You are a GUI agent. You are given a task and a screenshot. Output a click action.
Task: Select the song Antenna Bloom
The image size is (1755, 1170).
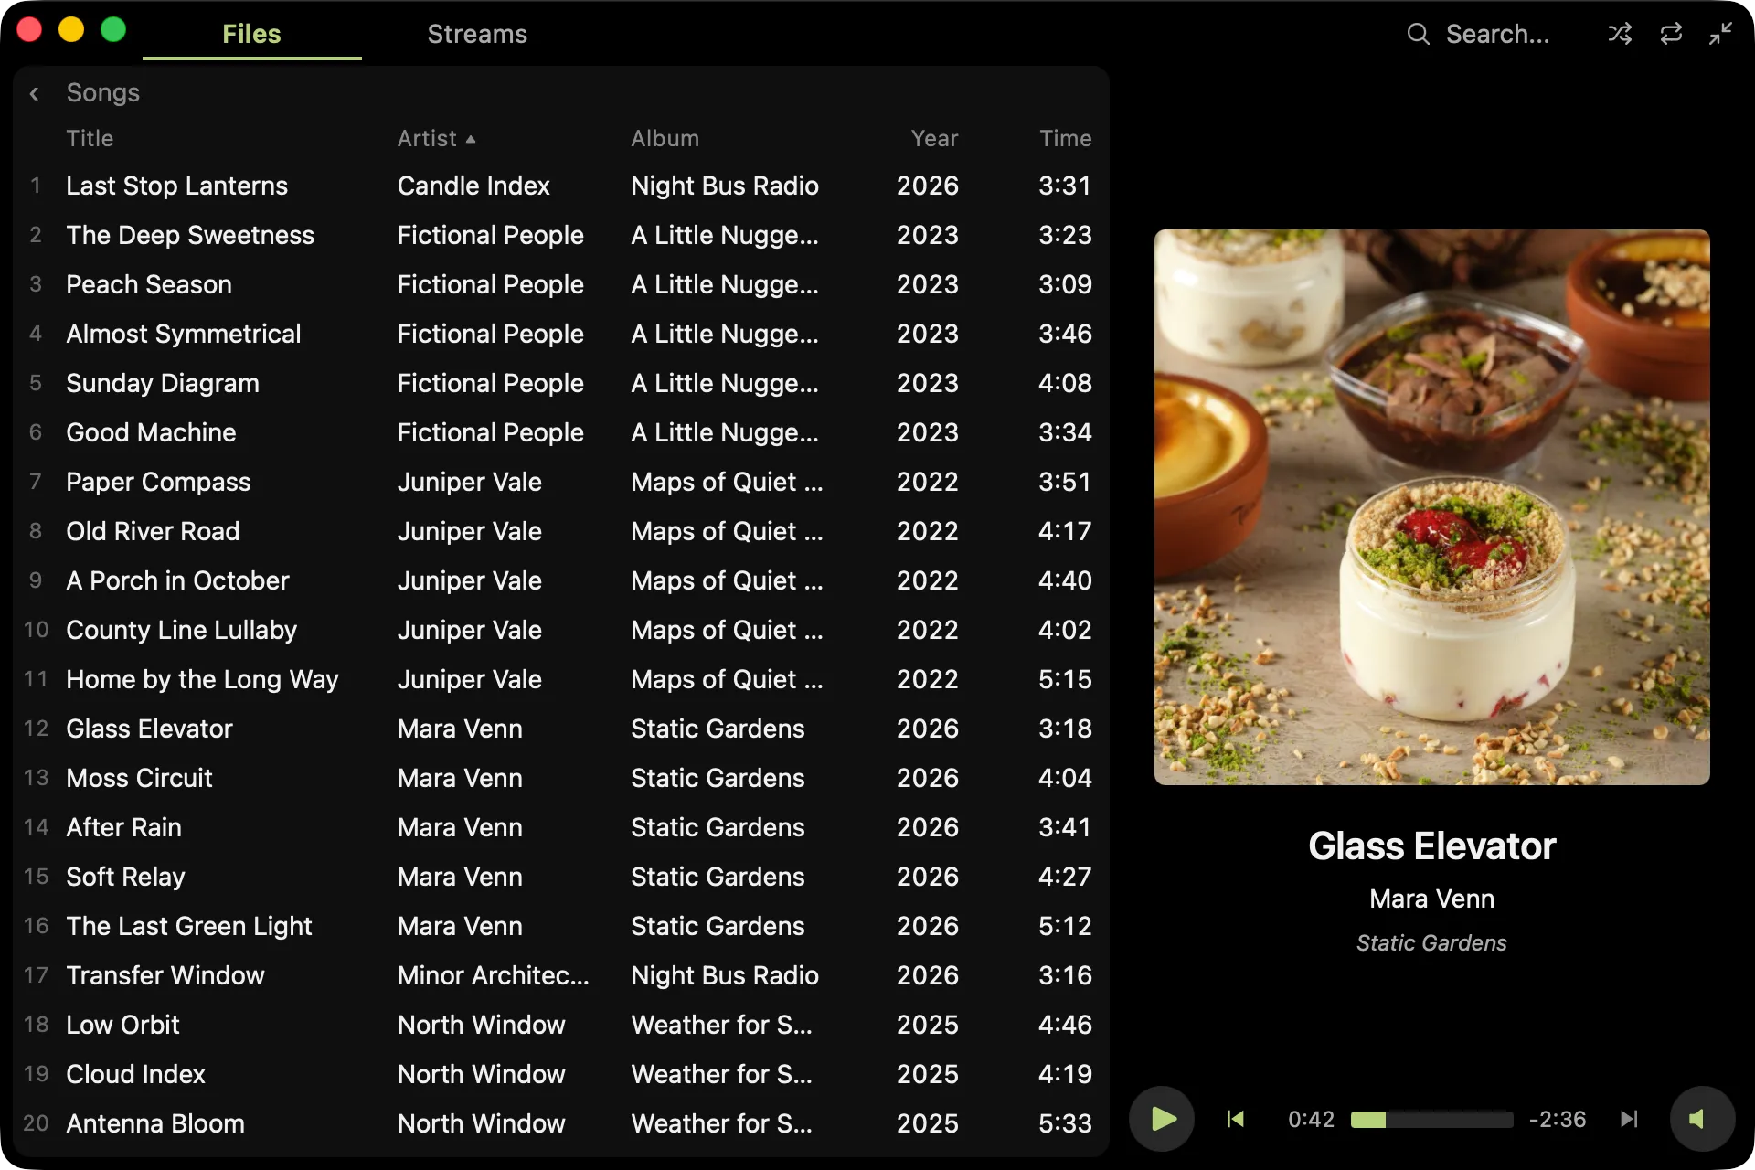point(561,1124)
